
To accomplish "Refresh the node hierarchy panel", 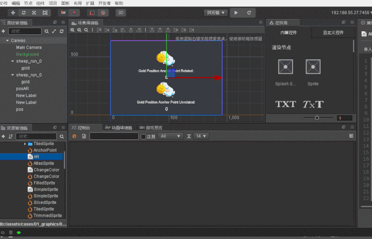I will click(x=62, y=31).
